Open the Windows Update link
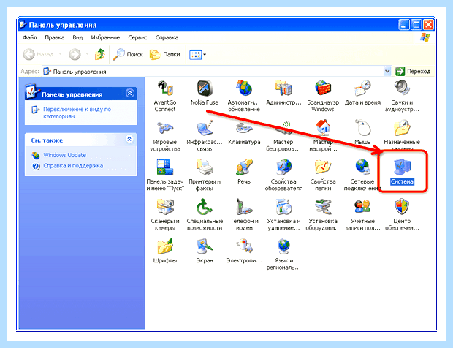This screenshot has height=348, width=453. point(65,155)
